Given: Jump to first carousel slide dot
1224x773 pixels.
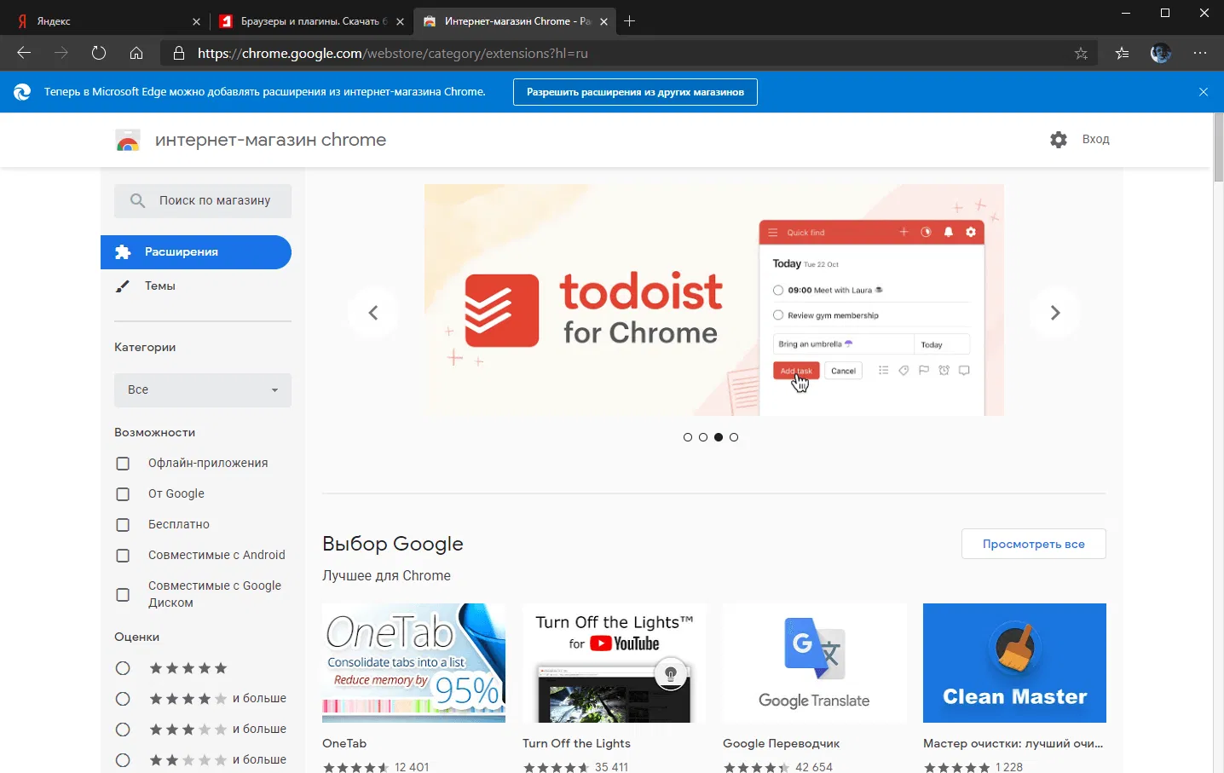Looking at the screenshot, I should 688,437.
